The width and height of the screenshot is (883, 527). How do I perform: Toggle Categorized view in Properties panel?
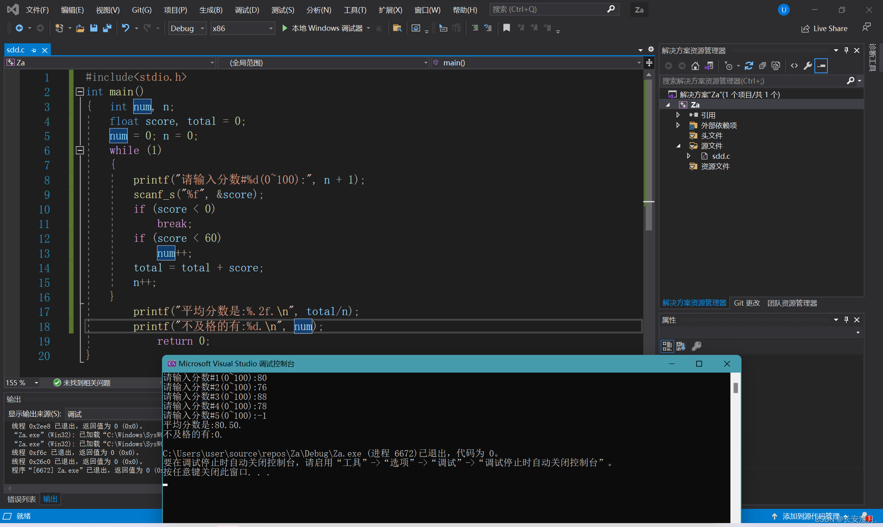point(667,346)
